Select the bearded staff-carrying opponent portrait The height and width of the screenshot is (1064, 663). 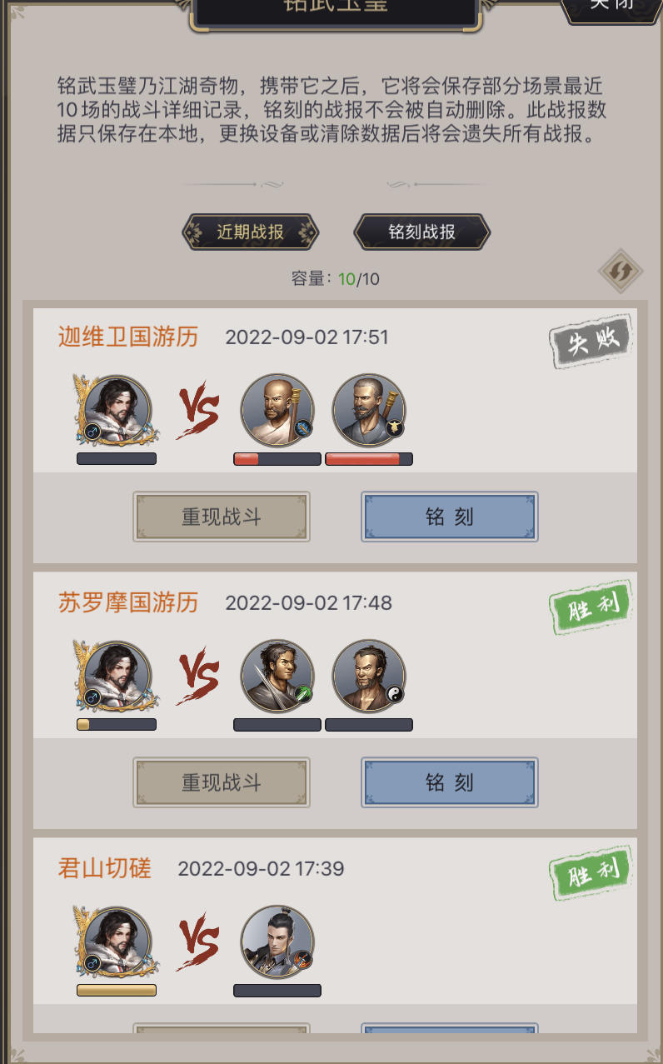click(369, 410)
